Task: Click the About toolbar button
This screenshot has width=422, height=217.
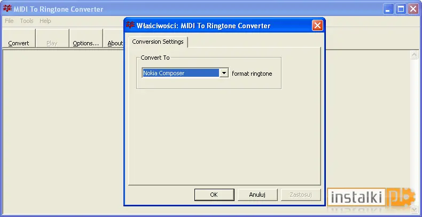Action: [x=114, y=38]
